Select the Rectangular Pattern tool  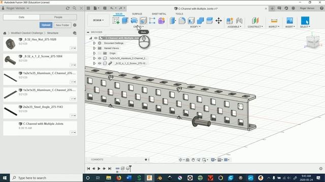coord(152,21)
